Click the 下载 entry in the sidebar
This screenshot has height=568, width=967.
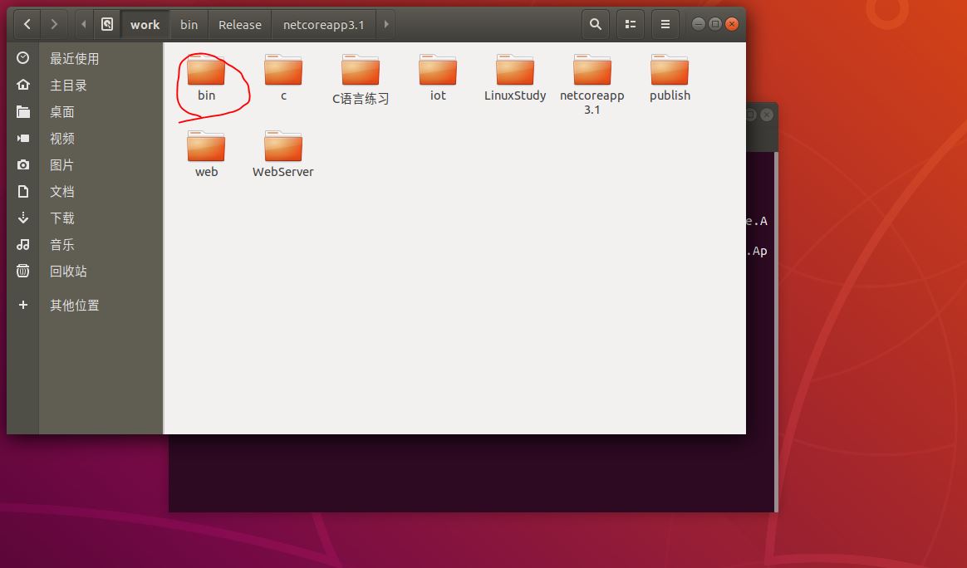pos(61,218)
